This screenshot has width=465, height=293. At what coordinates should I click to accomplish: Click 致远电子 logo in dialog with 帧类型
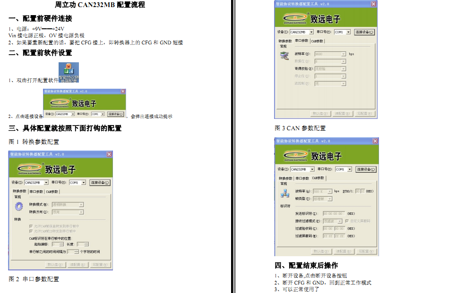[312, 156]
